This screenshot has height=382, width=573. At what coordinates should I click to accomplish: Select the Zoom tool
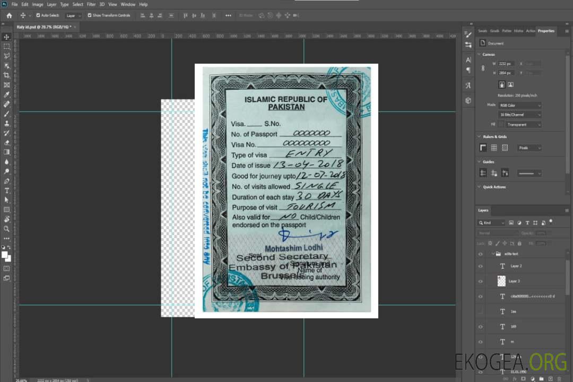7,229
